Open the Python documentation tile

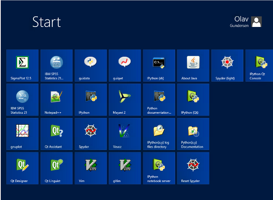pos(159,100)
